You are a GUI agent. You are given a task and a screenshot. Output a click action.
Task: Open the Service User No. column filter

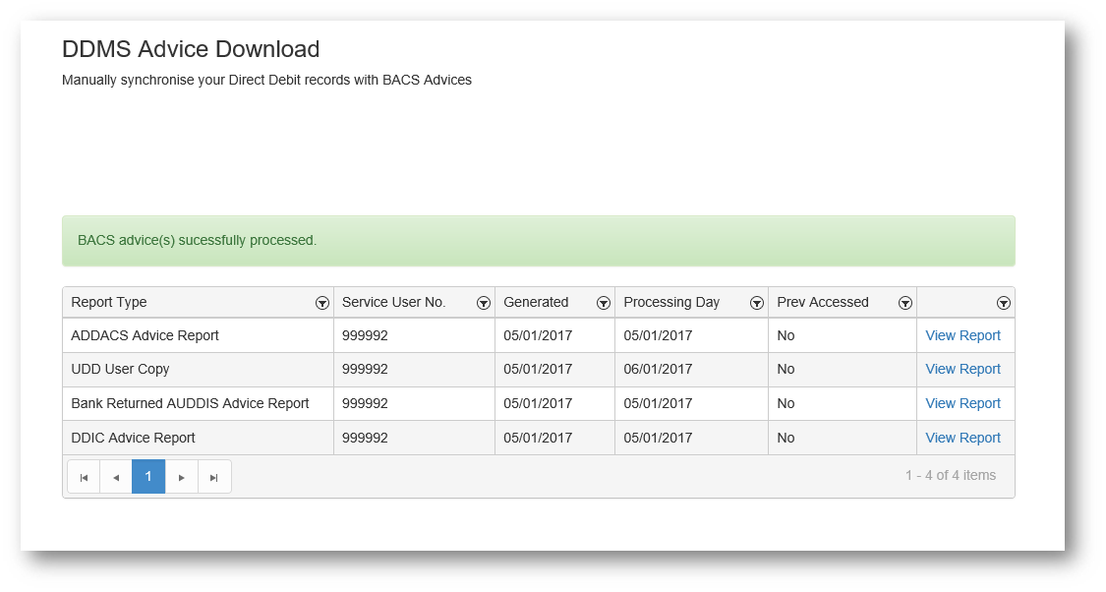click(483, 303)
